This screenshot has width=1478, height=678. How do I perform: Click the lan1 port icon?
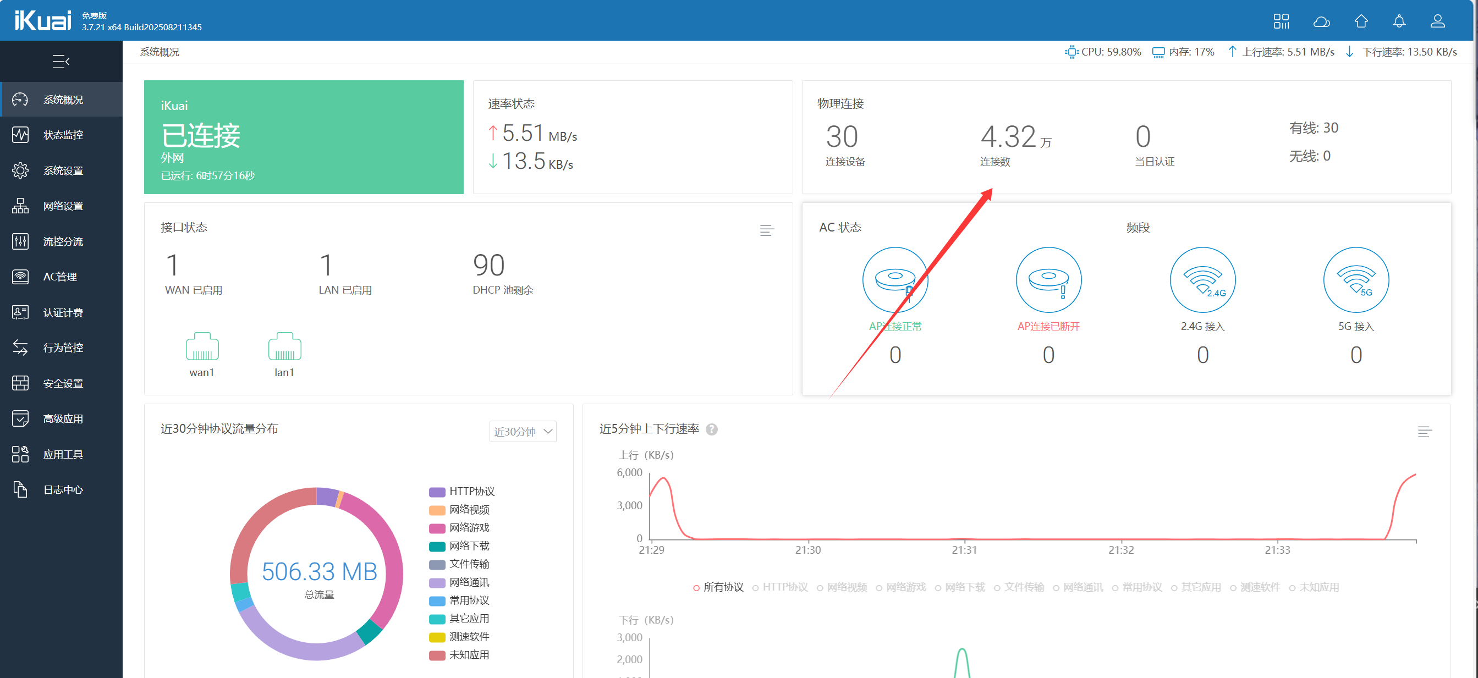click(x=284, y=346)
